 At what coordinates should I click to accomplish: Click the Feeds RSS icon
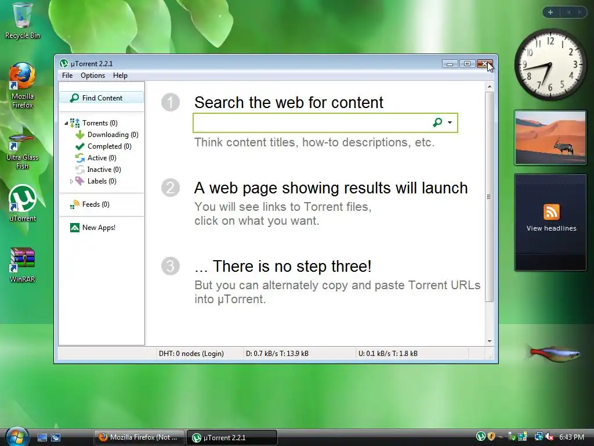pos(75,204)
